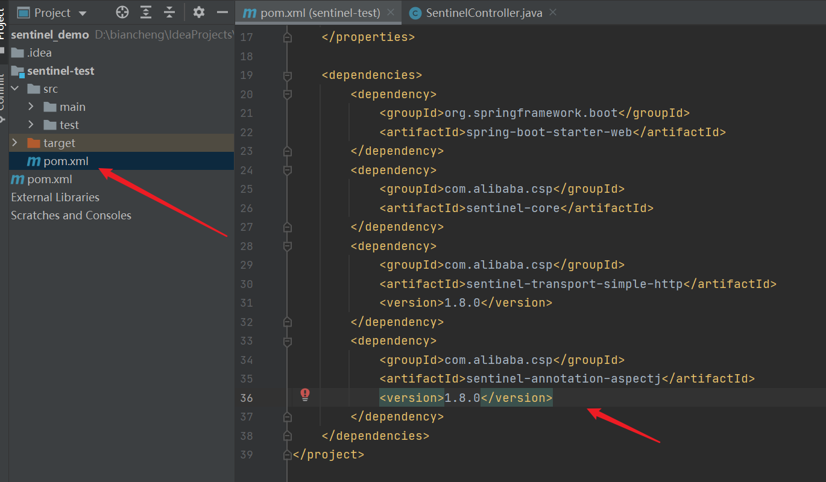826x482 pixels.
Task: Expand the target folder arrow
Action: click(x=15, y=143)
